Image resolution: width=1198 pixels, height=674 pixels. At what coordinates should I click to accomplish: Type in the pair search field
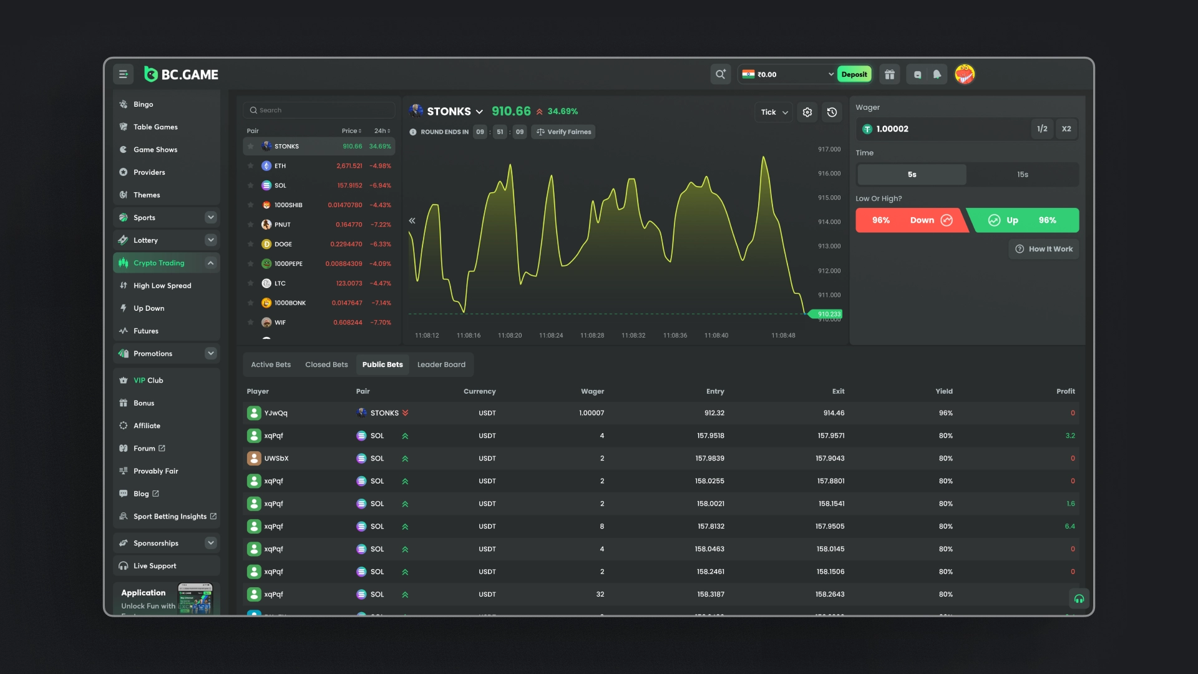[x=319, y=110]
